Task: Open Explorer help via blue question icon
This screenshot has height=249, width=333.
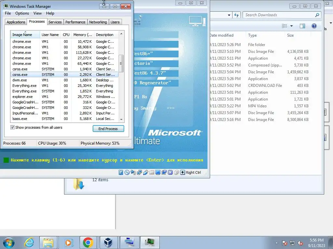Action: [314, 26]
